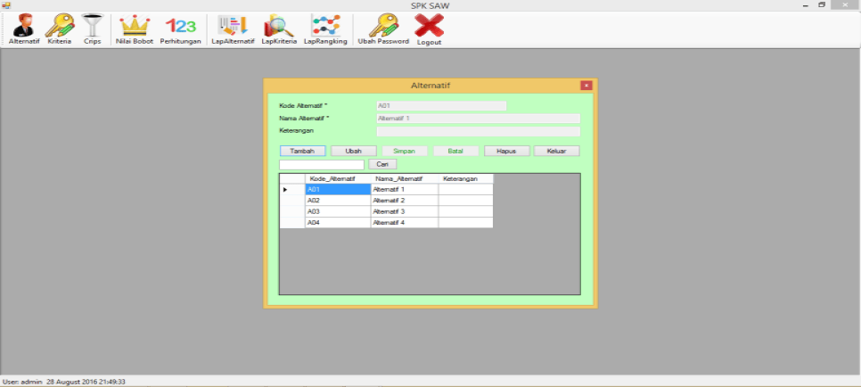Open the Kriteria keys icon

pos(60,28)
